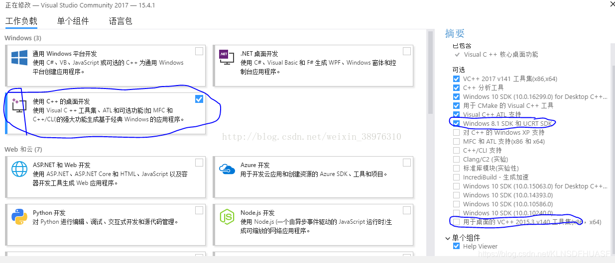Uncheck VC++ 2017 v141 工具集 option
This screenshot has height=263, width=615.
pos(456,79)
